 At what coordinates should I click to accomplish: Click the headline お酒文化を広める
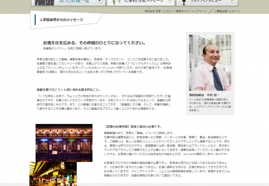[94, 42]
